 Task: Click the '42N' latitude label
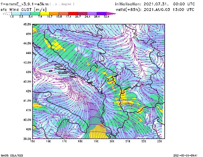click(28, 91)
